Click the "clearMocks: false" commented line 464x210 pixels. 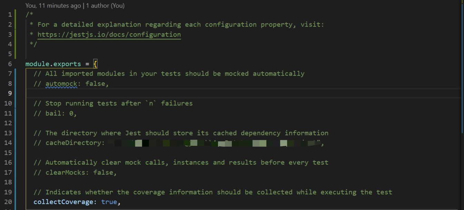click(x=81, y=172)
